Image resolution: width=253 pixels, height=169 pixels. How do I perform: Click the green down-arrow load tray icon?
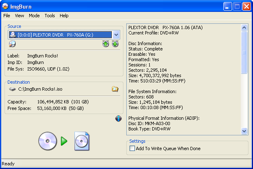pos(115,44)
